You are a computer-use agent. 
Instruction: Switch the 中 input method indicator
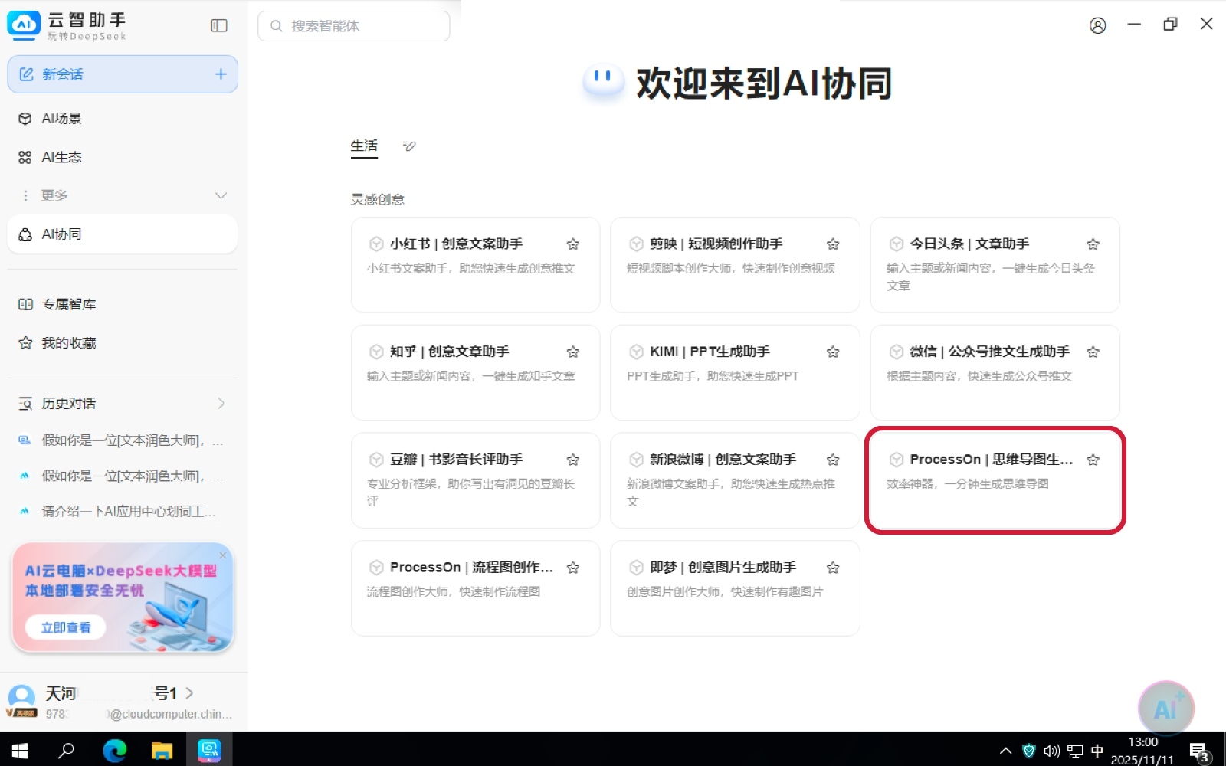pos(1097,751)
